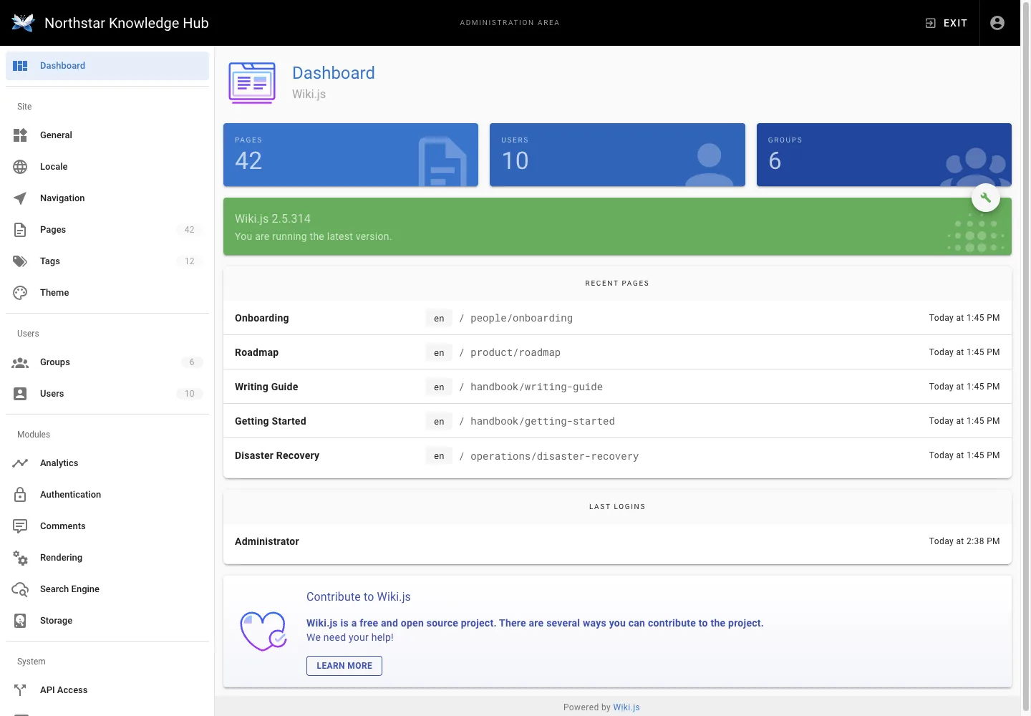Open the Getting Started recent page
1031x716 pixels.
coord(617,421)
